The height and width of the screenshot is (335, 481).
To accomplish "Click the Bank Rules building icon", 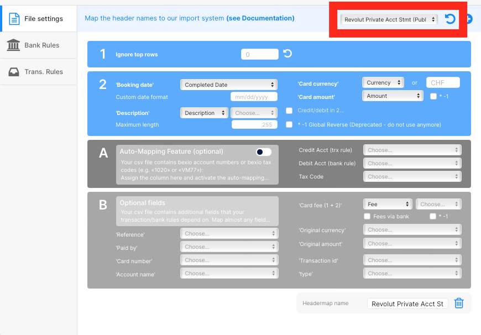I will pos(13,45).
